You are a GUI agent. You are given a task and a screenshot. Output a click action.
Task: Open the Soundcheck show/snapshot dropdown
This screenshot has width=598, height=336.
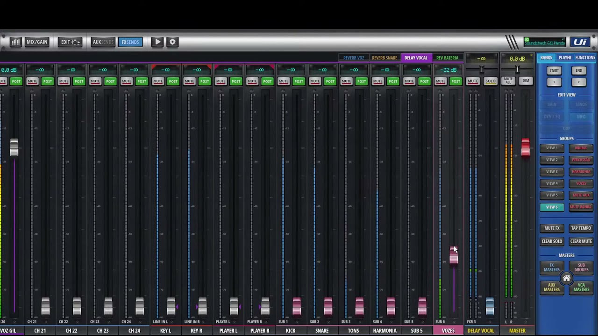coord(545,42)
